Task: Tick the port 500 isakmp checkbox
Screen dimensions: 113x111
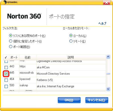Action: (6, 86)
